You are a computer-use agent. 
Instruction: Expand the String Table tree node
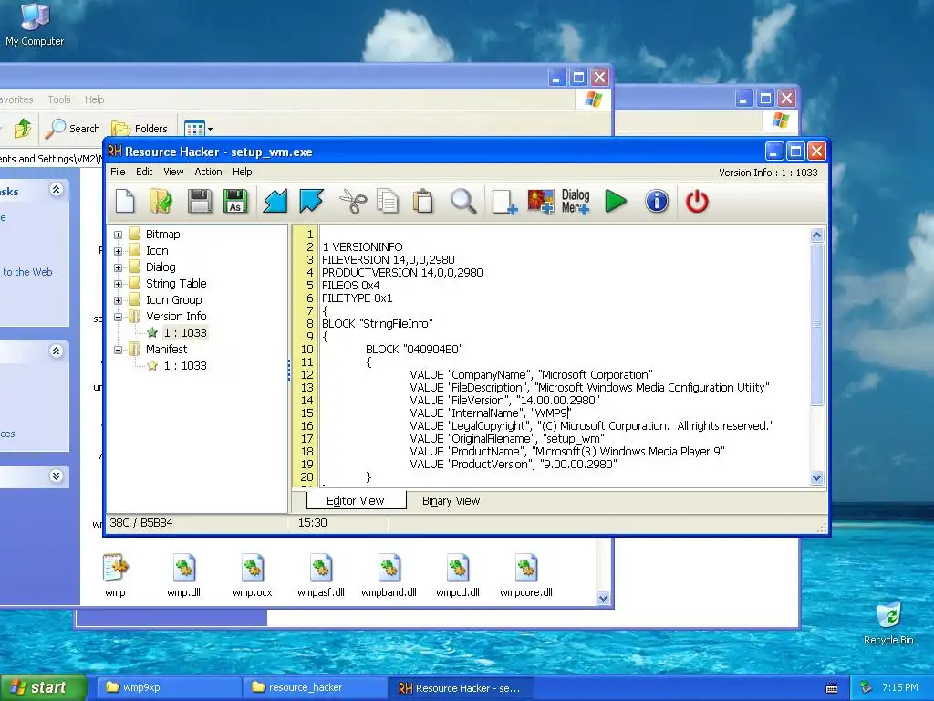118,284
